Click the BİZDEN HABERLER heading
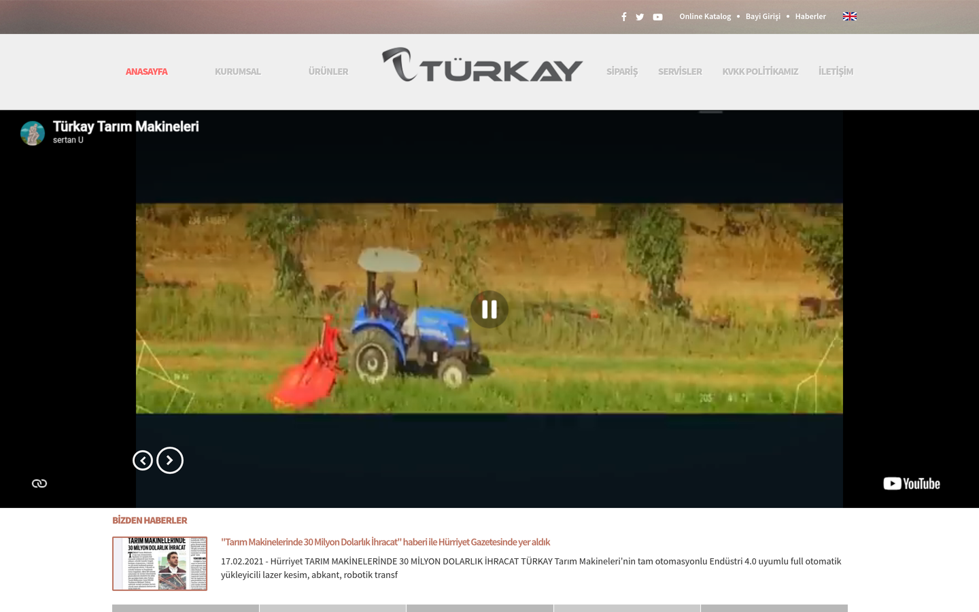Image resolution: width=979 pixels, height=612 pixels. point(150,520)
